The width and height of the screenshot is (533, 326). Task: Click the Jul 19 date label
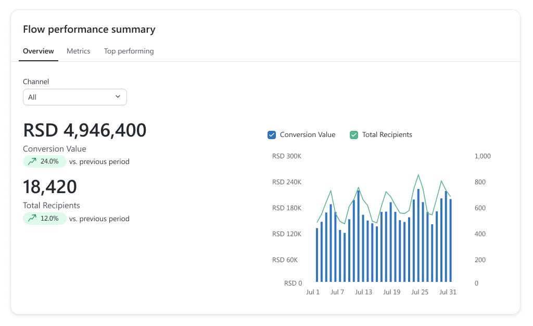coord(391,292)
